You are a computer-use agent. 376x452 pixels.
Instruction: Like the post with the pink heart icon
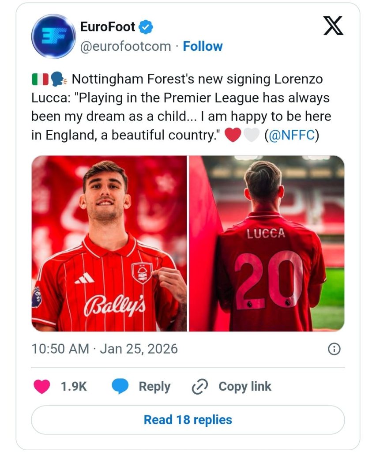tap(42, 387)
